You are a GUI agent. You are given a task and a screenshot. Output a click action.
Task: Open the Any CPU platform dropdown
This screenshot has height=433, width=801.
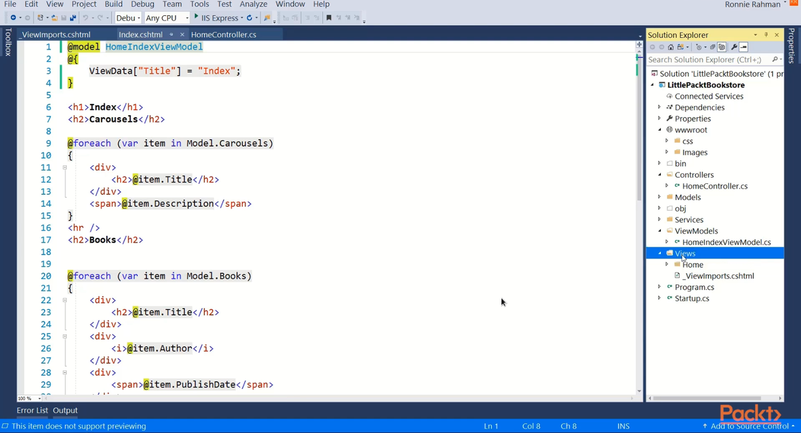[x=167, y=18]
